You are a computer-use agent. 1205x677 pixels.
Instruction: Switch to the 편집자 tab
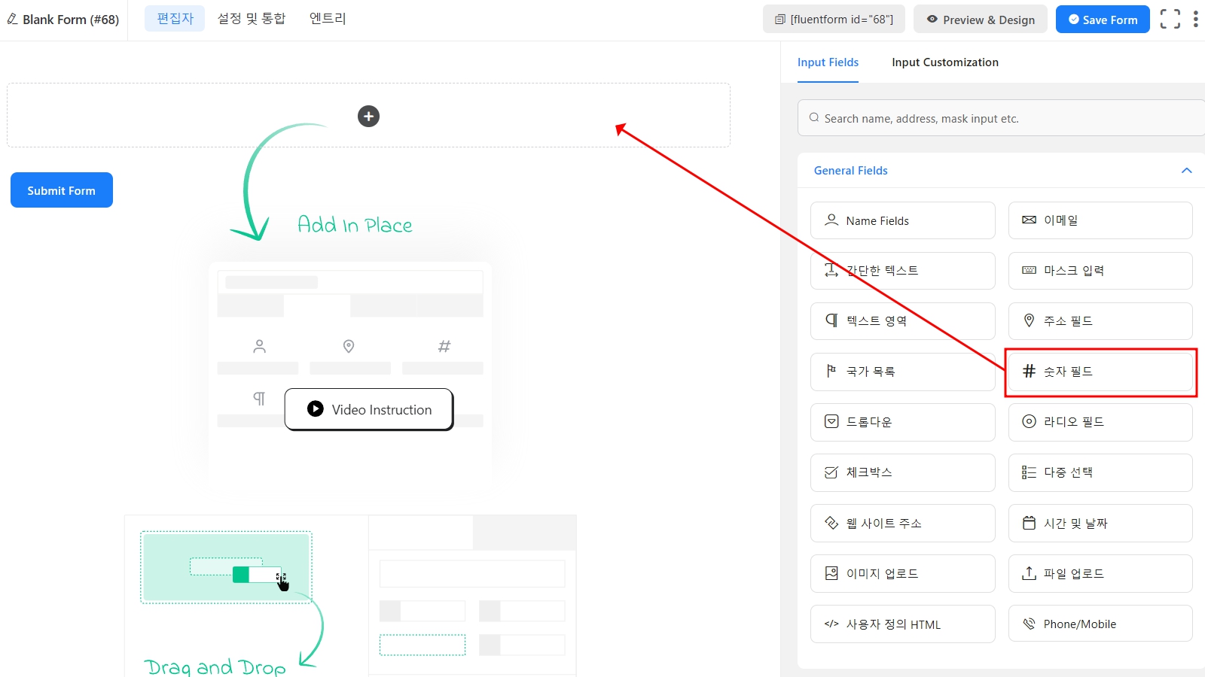point(175,19)
